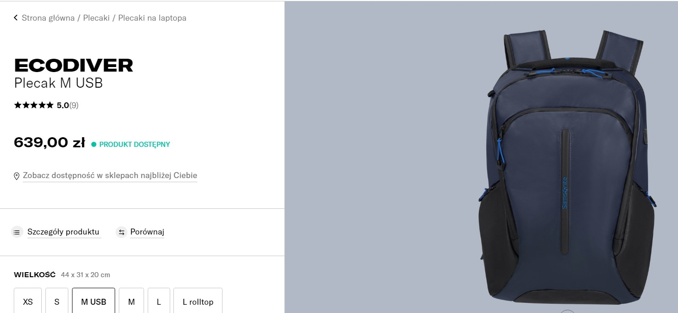Click the five-star rating icons
Screen dimensions: 678x313
(x=34, y=105)
